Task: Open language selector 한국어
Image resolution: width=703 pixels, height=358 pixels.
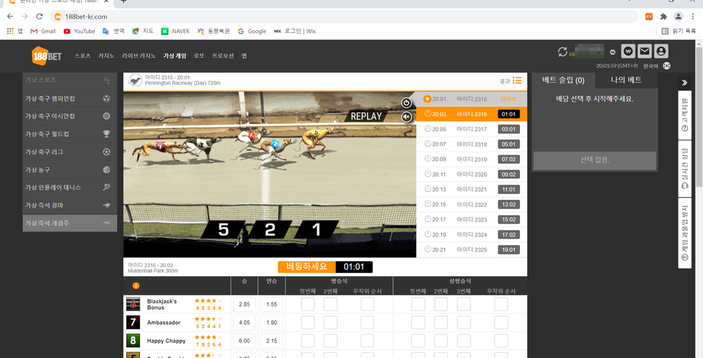Action: point(651,66)
